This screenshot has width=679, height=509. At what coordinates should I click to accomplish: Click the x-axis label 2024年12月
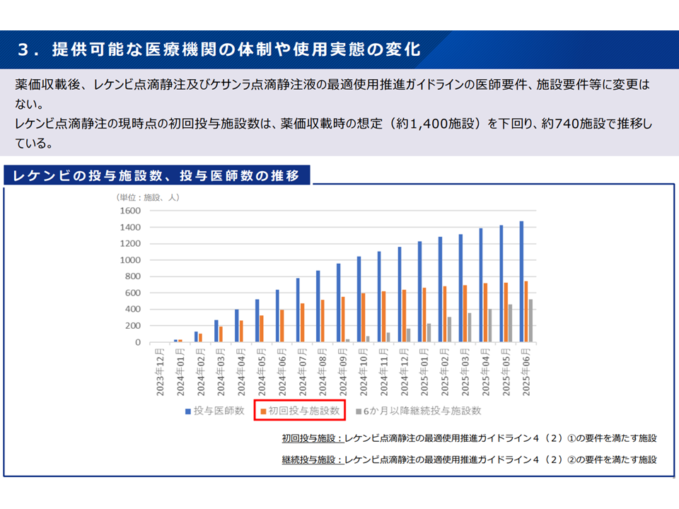point(405,373)
